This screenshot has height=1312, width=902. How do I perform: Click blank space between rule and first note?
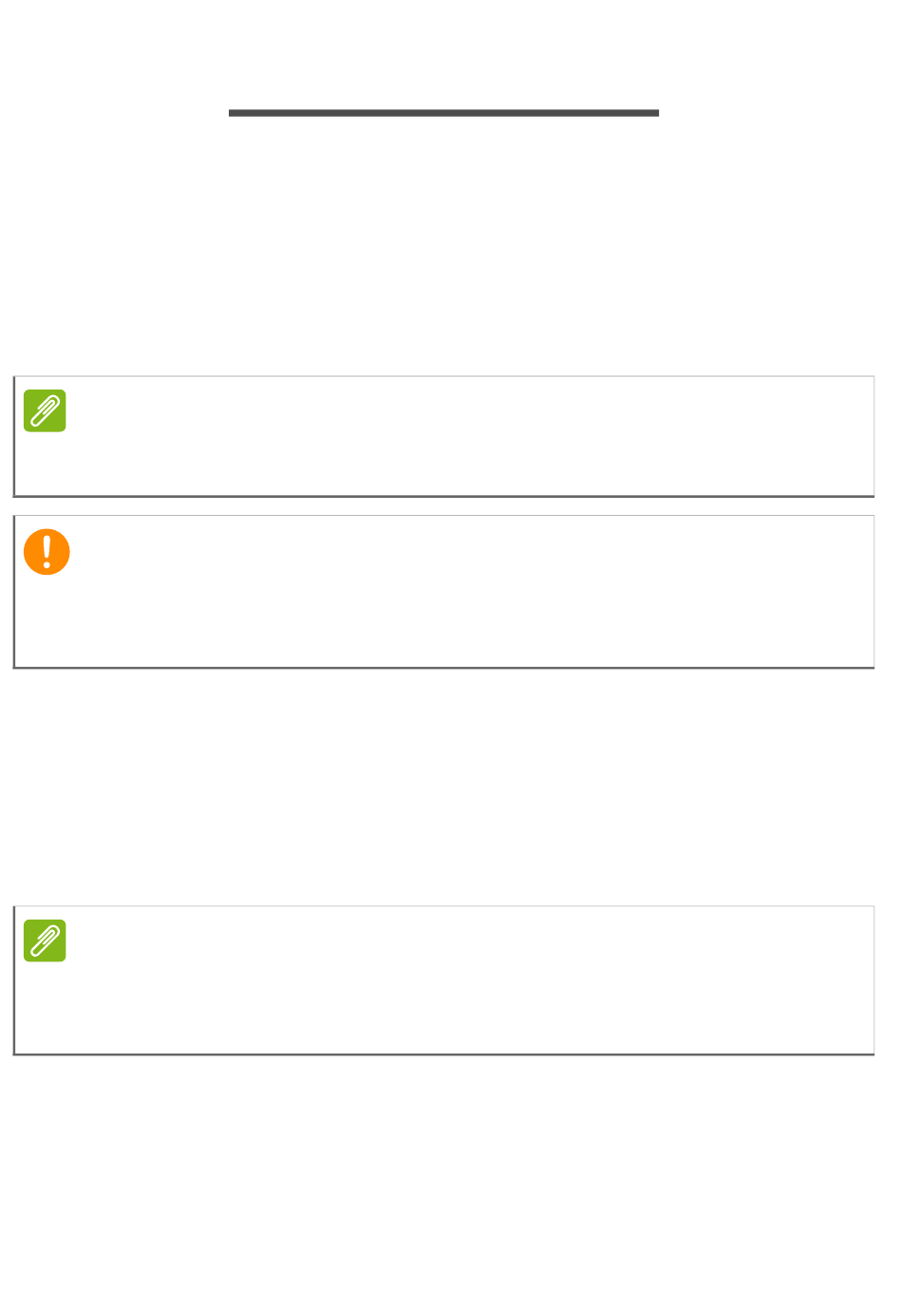click(x=443, y=247)
